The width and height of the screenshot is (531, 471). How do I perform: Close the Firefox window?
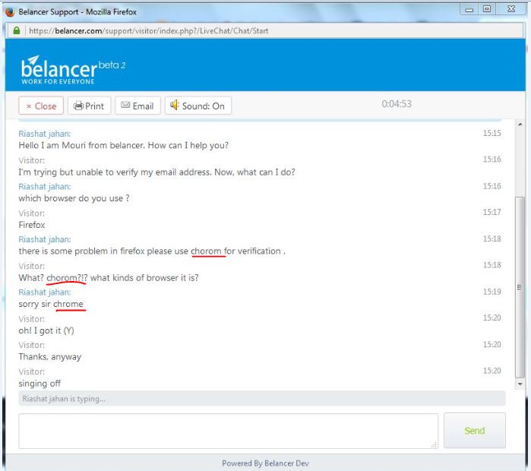(511, 9)
